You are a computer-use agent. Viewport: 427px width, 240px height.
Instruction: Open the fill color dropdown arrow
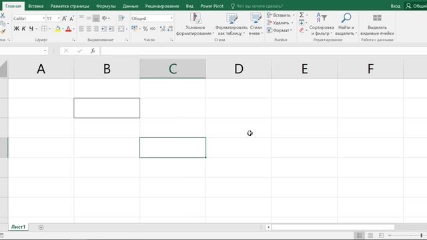(x=63, y=29)
